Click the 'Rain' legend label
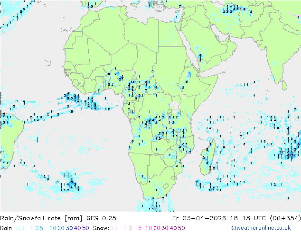Screen dimensions: 301x232 [6, 228]
